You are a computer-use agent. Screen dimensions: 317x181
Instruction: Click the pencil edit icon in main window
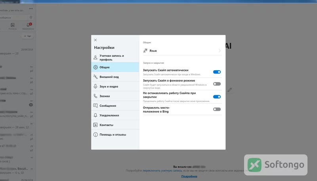pos(230,90)
